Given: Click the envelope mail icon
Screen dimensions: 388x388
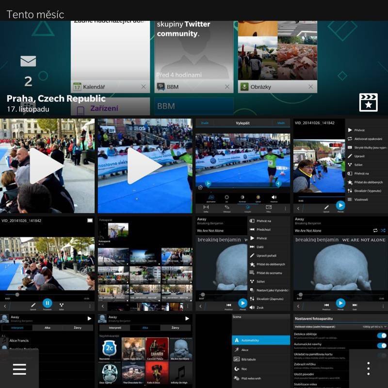Looking at the screenshot, I should pyautogui.click(x=28, y=61).
